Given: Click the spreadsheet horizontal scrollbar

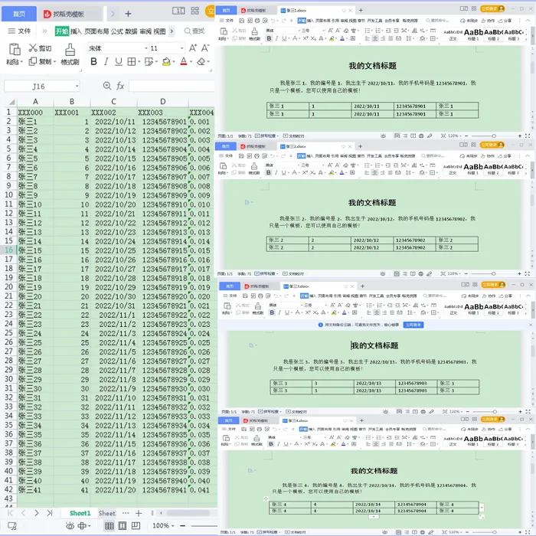Looking at the screenshot, I should tap(188, 513).
